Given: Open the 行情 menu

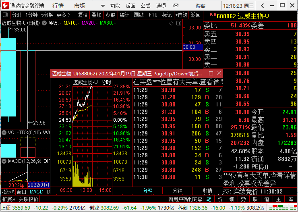Looking at the screenshot, I should point(58,6).
